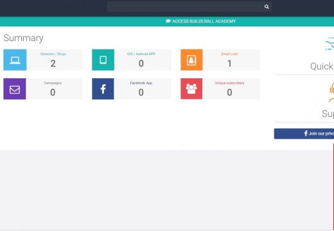Click the Email Lists count number 1
The height and width of the screenshot is (231, 334).
coord(229,64)
